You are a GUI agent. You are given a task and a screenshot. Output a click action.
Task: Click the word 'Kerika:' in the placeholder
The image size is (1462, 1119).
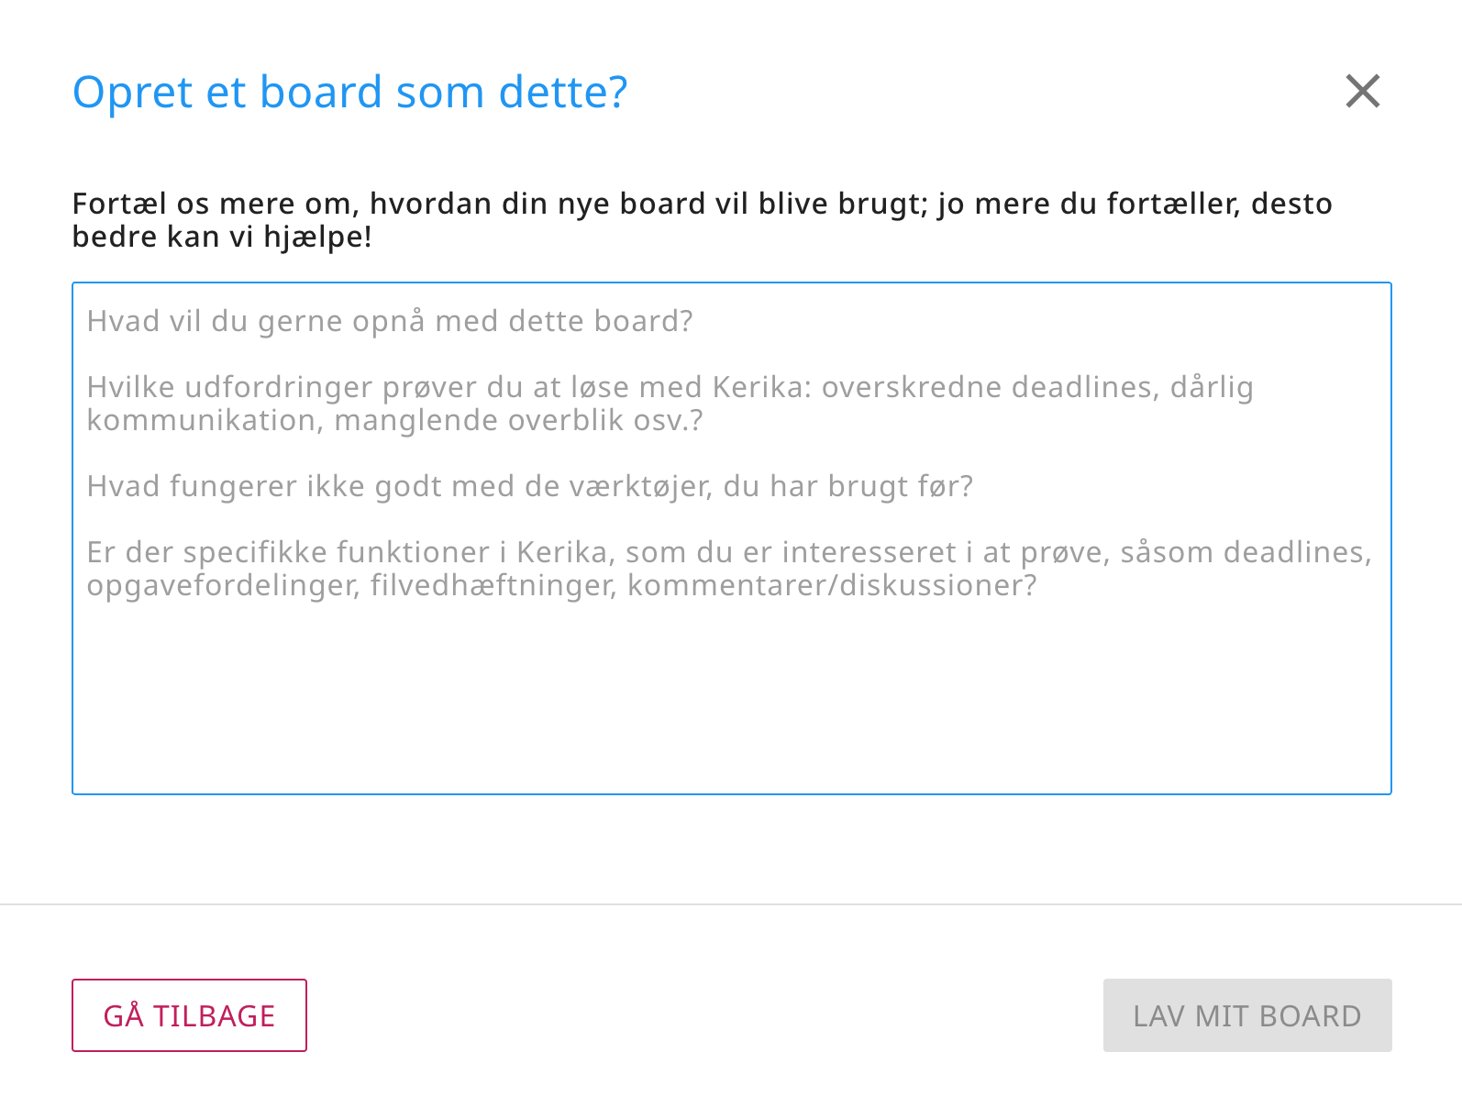(762, 387)
